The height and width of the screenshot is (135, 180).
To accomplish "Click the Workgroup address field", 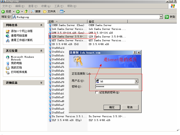I will [x=86, y=17].
